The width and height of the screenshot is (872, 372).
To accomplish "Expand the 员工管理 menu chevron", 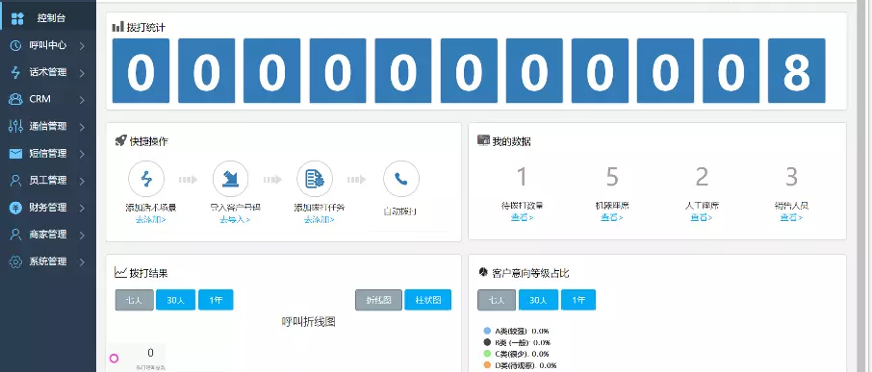I will [82, 181].
